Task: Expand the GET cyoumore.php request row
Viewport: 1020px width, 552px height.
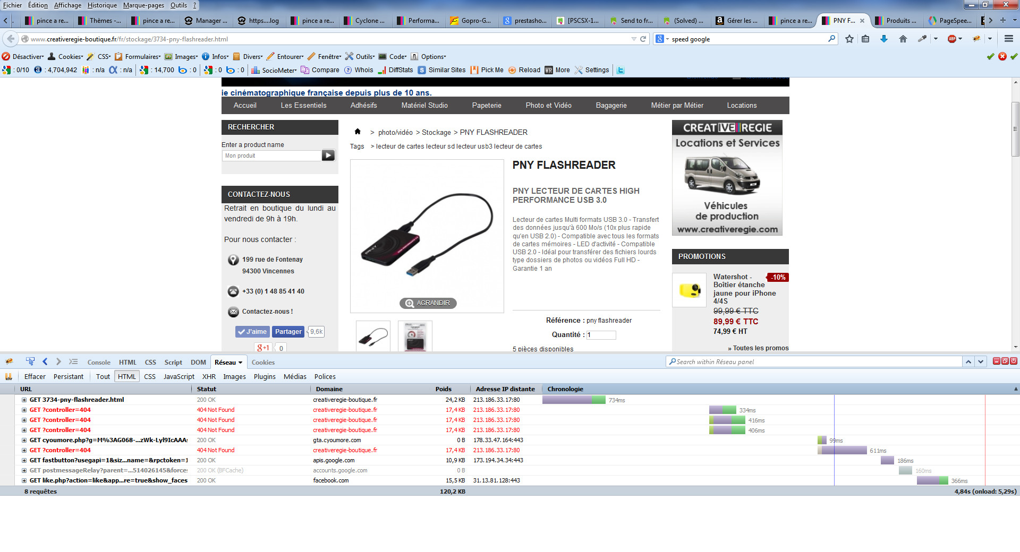Action: coord(24,440)
